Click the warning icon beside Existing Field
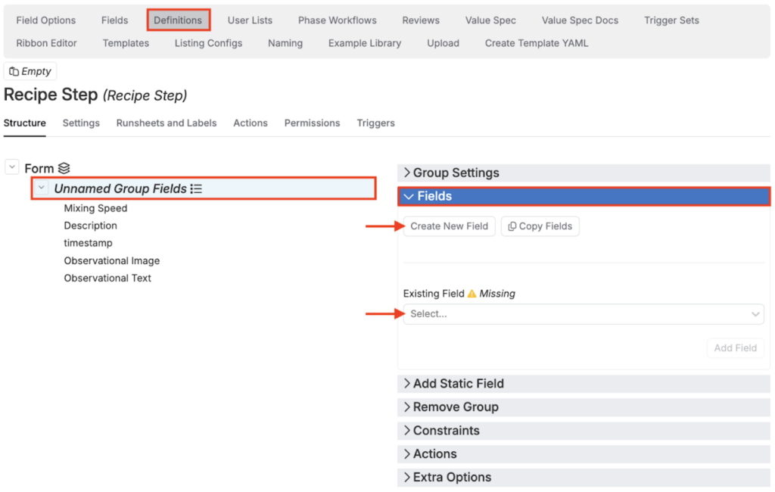Image resolution: width=775 pixels, height=492 pixels. (x=472, y=294)
